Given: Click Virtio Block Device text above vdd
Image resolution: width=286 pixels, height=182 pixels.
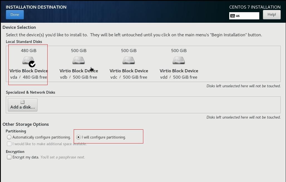Looking at the screenshot, I should 179,71.
